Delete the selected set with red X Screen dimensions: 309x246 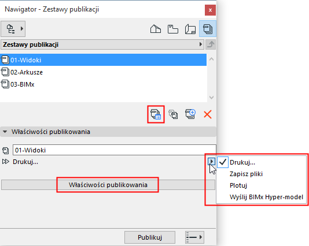(208, 114)
